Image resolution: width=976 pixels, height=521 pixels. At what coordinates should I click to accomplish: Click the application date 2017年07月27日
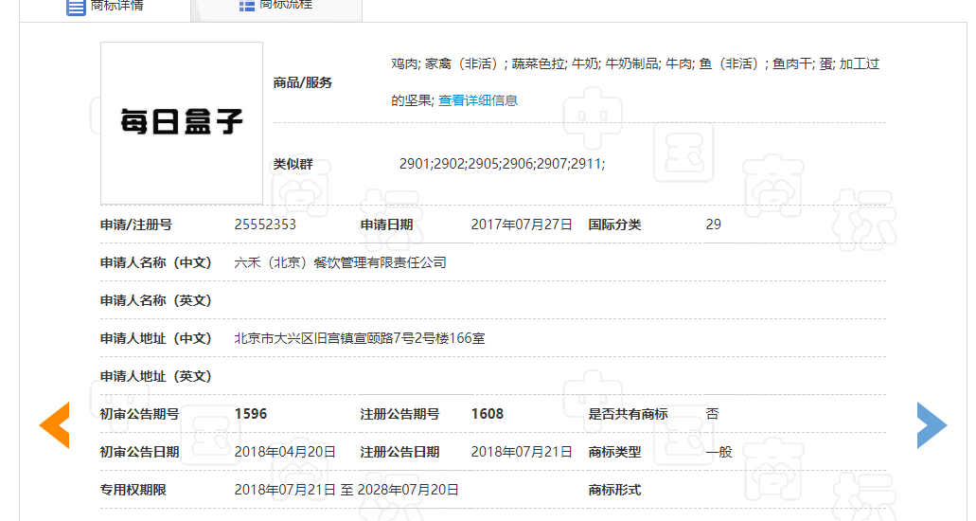point(522,225)
